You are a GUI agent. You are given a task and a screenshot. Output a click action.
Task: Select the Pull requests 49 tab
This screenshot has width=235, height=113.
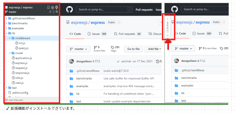128,34
